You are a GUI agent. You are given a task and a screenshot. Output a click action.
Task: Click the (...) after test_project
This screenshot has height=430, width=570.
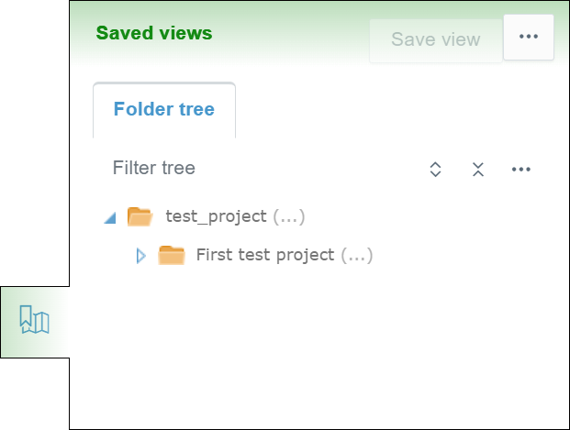pyautogui.click(x=289, y=217)
